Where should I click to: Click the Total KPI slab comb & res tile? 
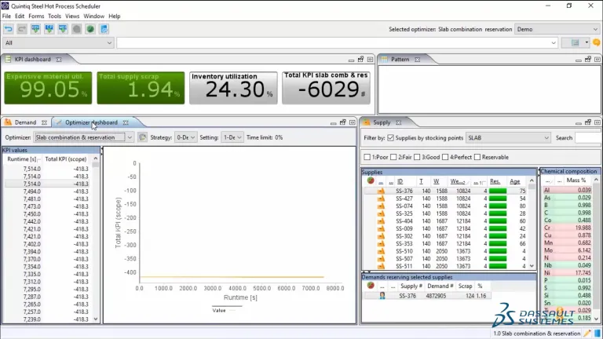click(x=326, y=88)
